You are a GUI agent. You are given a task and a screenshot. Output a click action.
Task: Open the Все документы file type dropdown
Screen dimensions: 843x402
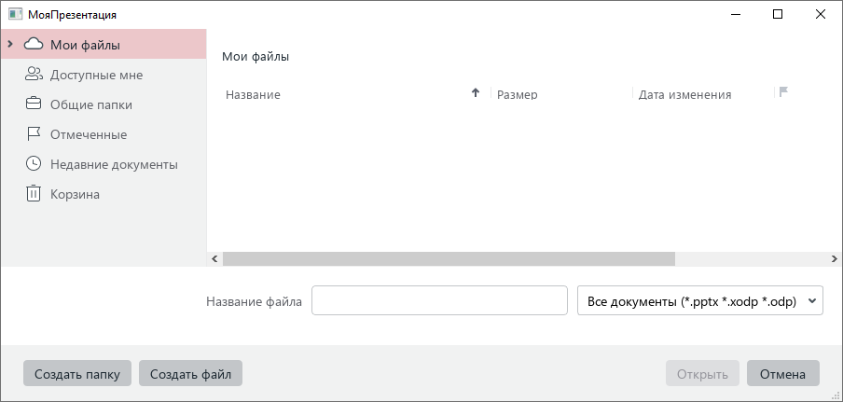[700, 301]
